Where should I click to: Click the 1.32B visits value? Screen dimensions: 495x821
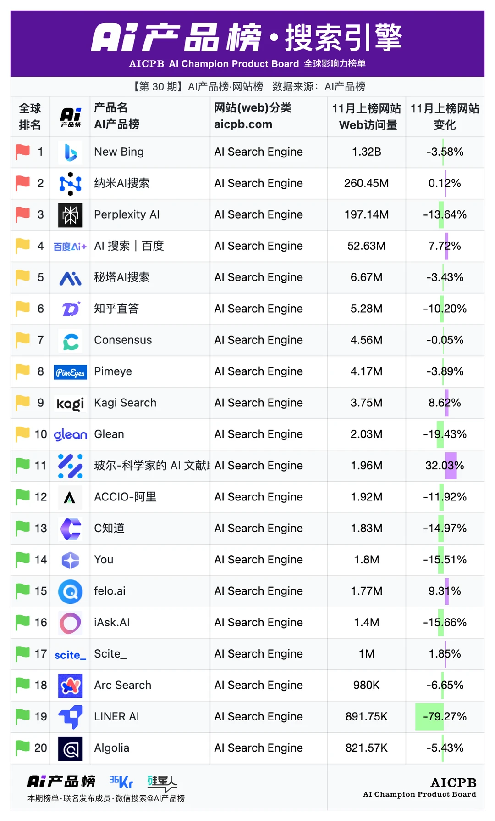[367, 152]
